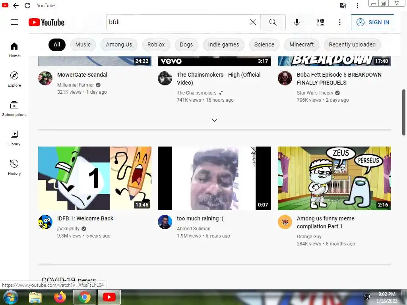The height and width of the screenshot is (305, 407).
Task: Select the Music filter chip
Action: coord(83,44)
